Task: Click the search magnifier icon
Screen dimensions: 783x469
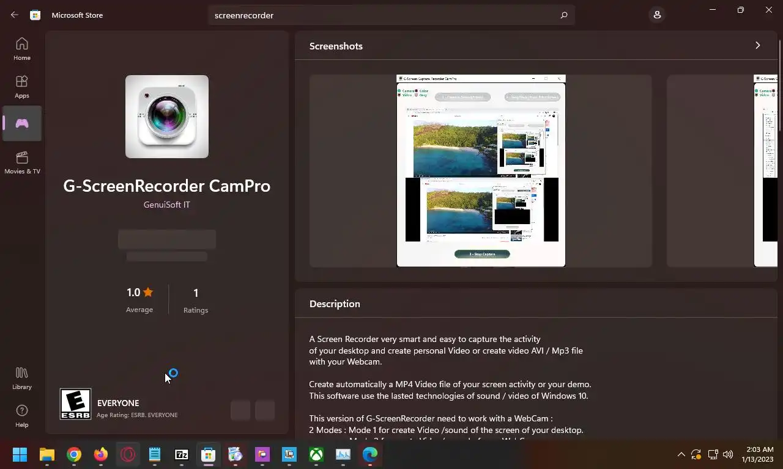Action: click(x=563, y=15)
